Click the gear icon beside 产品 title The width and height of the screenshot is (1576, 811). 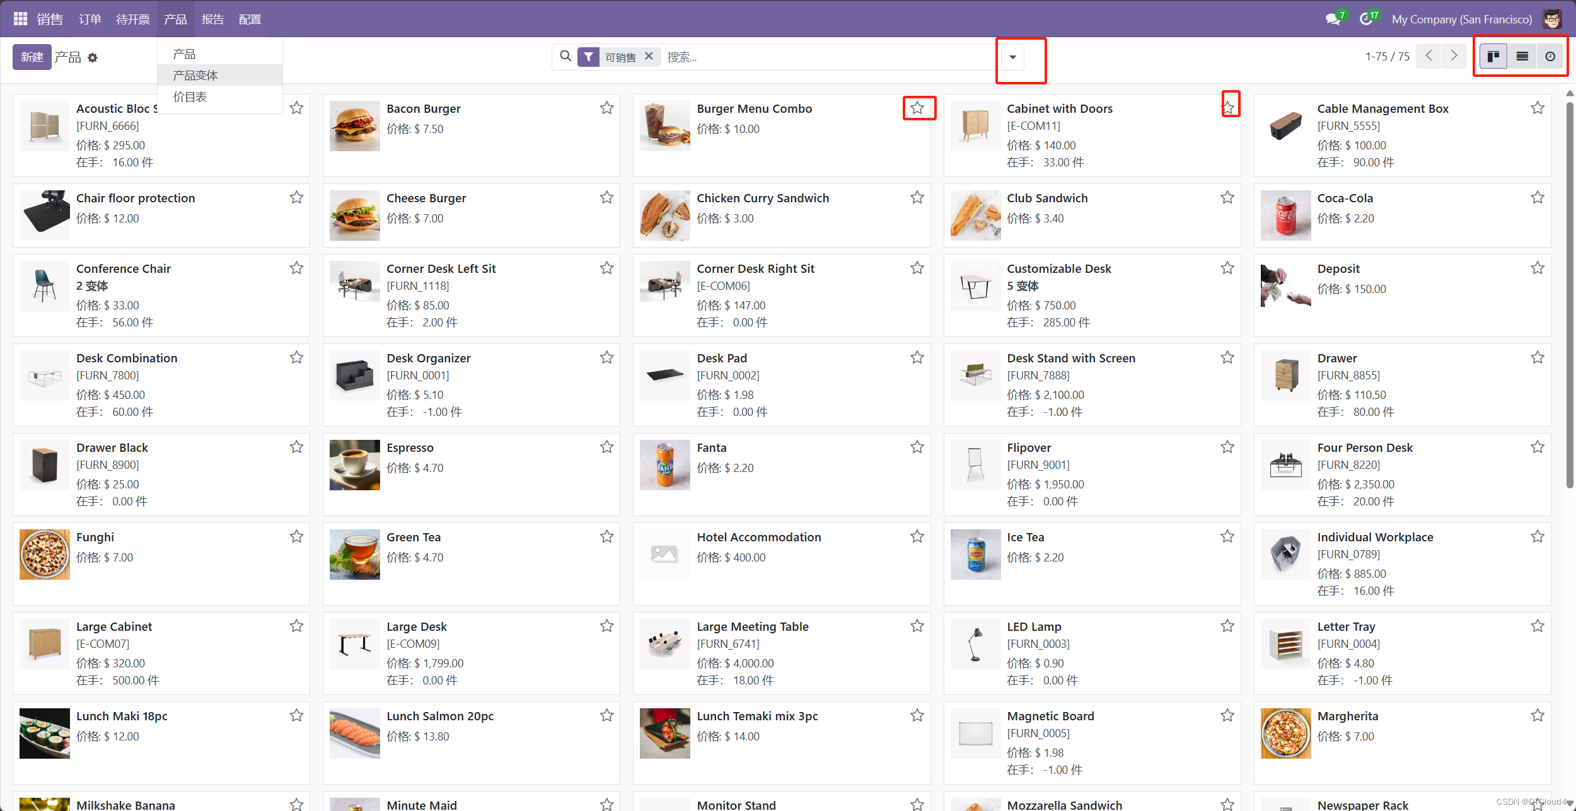(93, 57)
